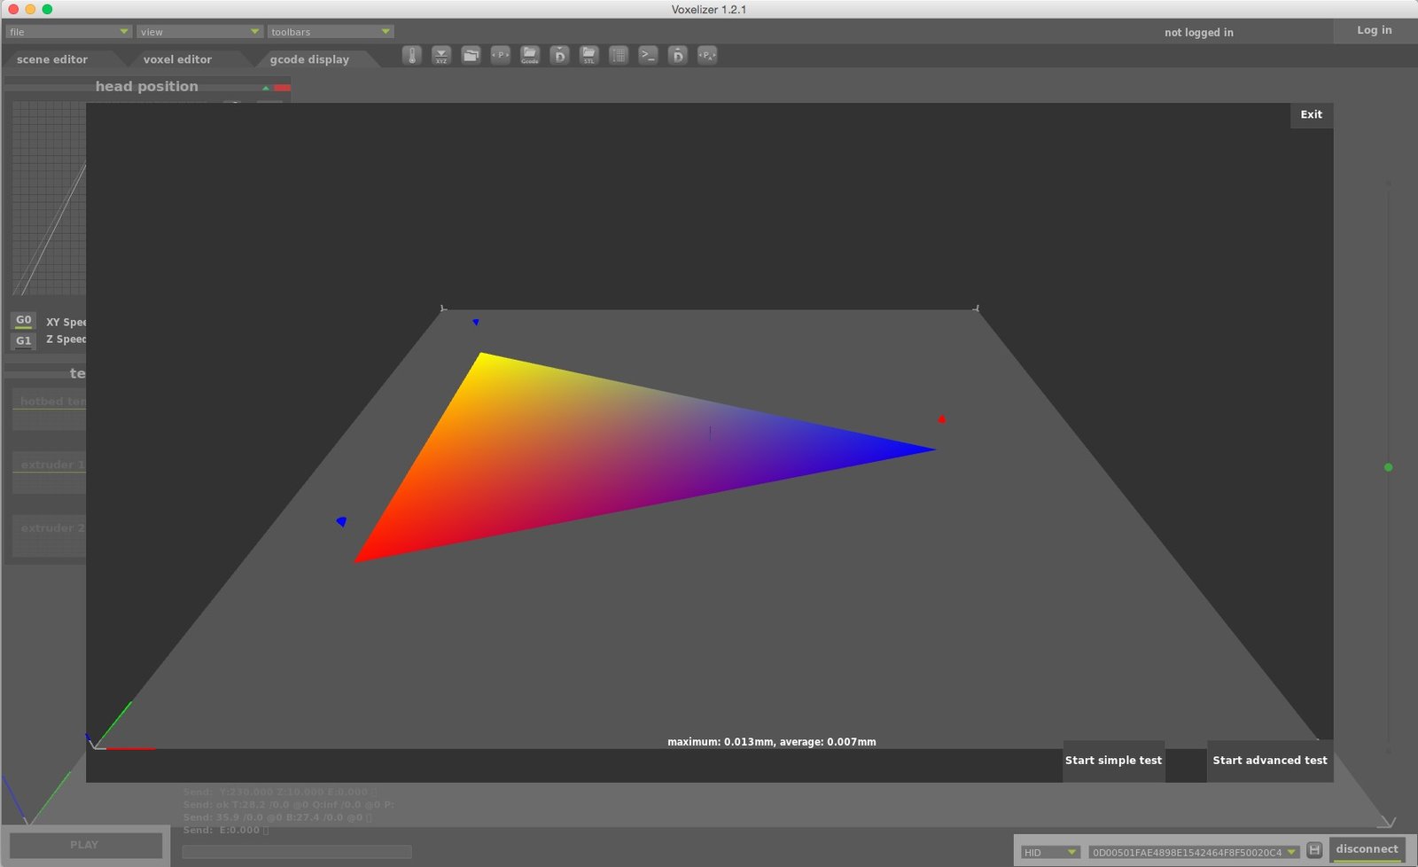Expand the toolbars dropdown

331,32
